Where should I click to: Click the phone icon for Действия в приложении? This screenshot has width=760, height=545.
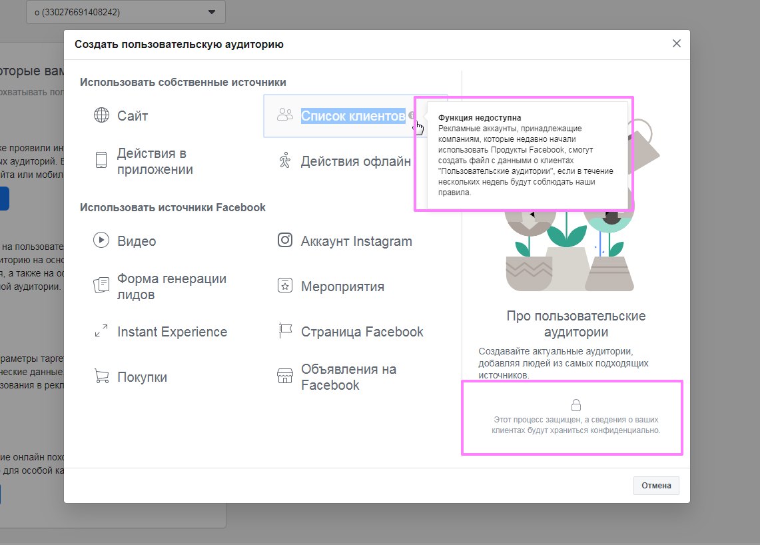(x=101, y=160)
